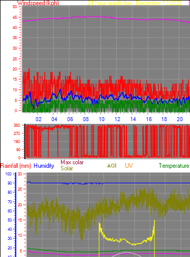Viewport: 190px width, 257px height.
Task: Click the blue '10' hour label on the time axis
Action: [102, 119]
